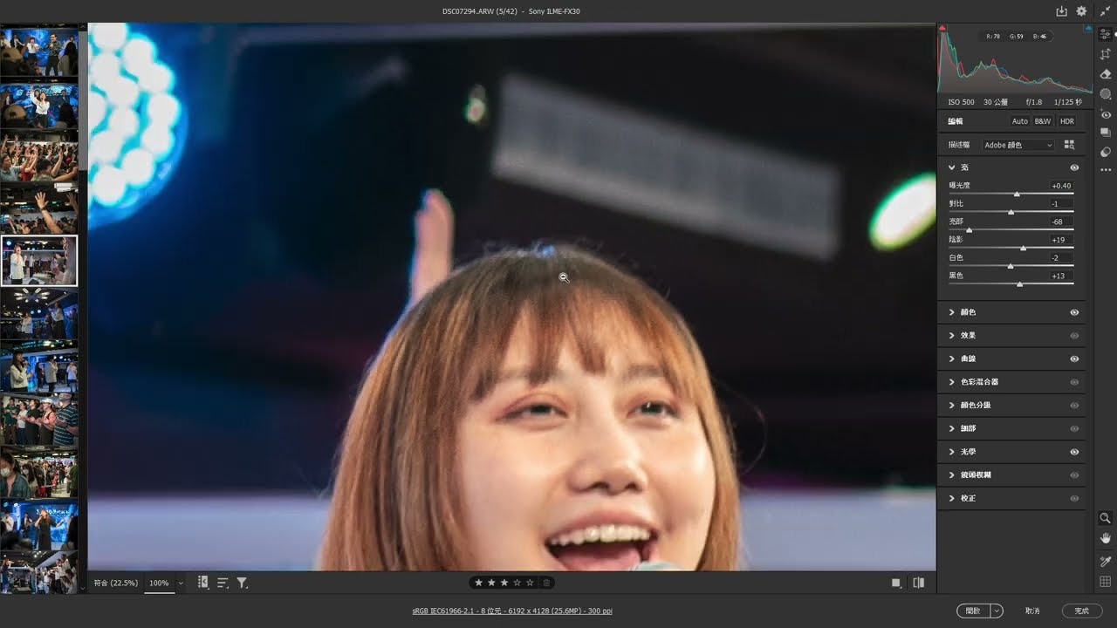This screenshot has height=628, width=1117.
Task: Select the Zoom magnifier tool
Action: pyautogui.click(x=1106, y=518)
